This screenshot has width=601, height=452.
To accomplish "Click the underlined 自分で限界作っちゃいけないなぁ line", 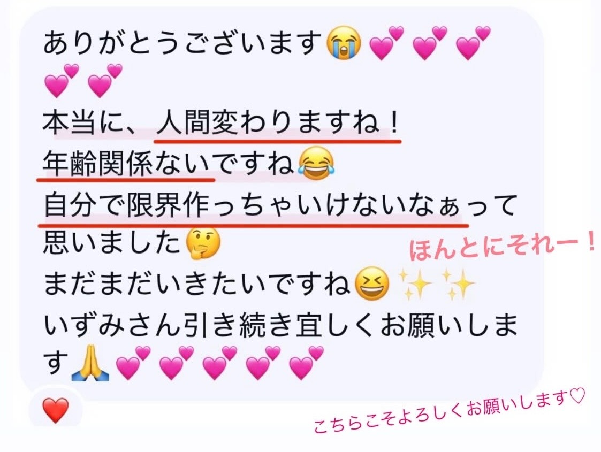I will click(x=252, y=206).
